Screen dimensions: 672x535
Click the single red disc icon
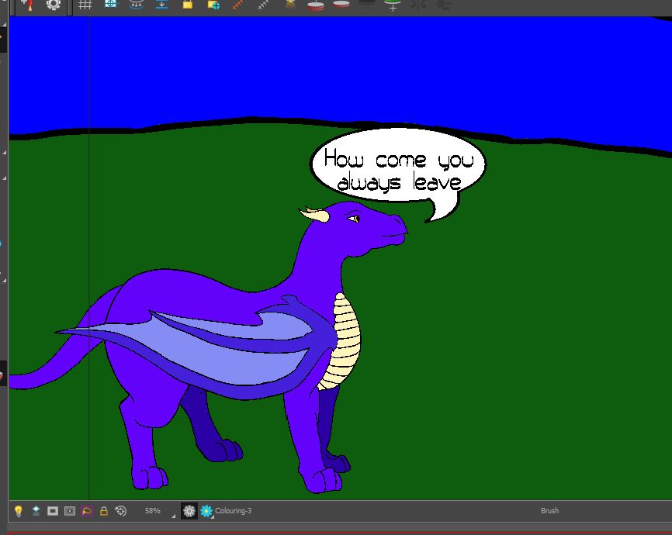point(341,5)
